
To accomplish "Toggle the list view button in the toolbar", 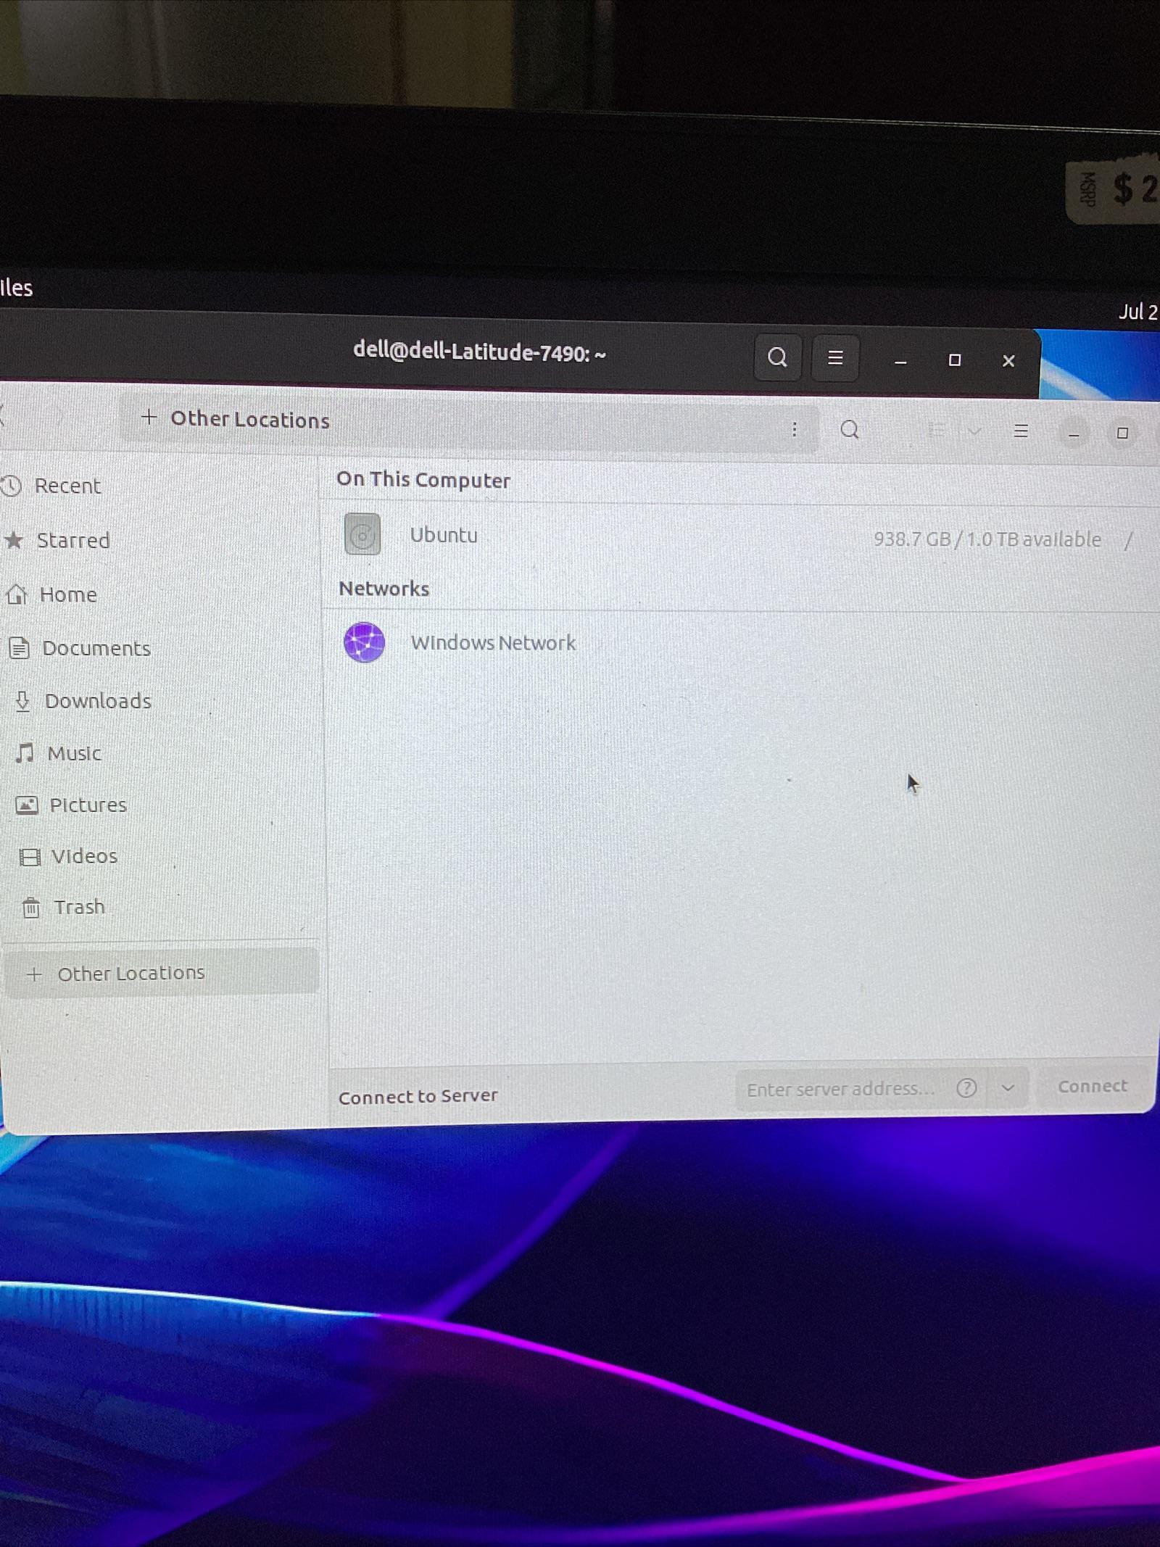I will pyautogui.click(x=937, y=429).
